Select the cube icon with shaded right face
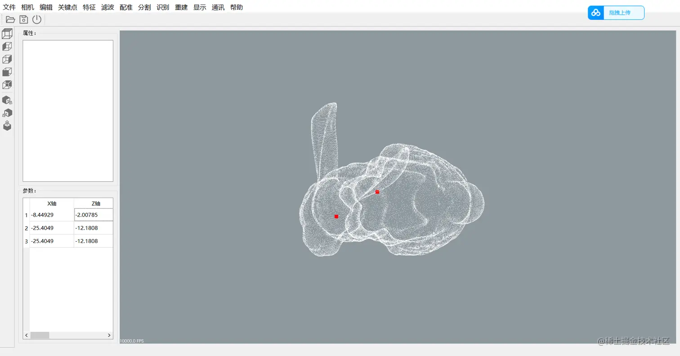The height and width of the screenshot is (356, 680). point(7,59)
